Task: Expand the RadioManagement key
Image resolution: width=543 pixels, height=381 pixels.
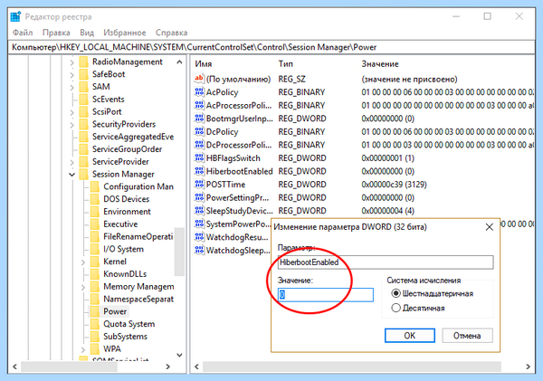Action: pyautogui.click(x=71, y=62)
